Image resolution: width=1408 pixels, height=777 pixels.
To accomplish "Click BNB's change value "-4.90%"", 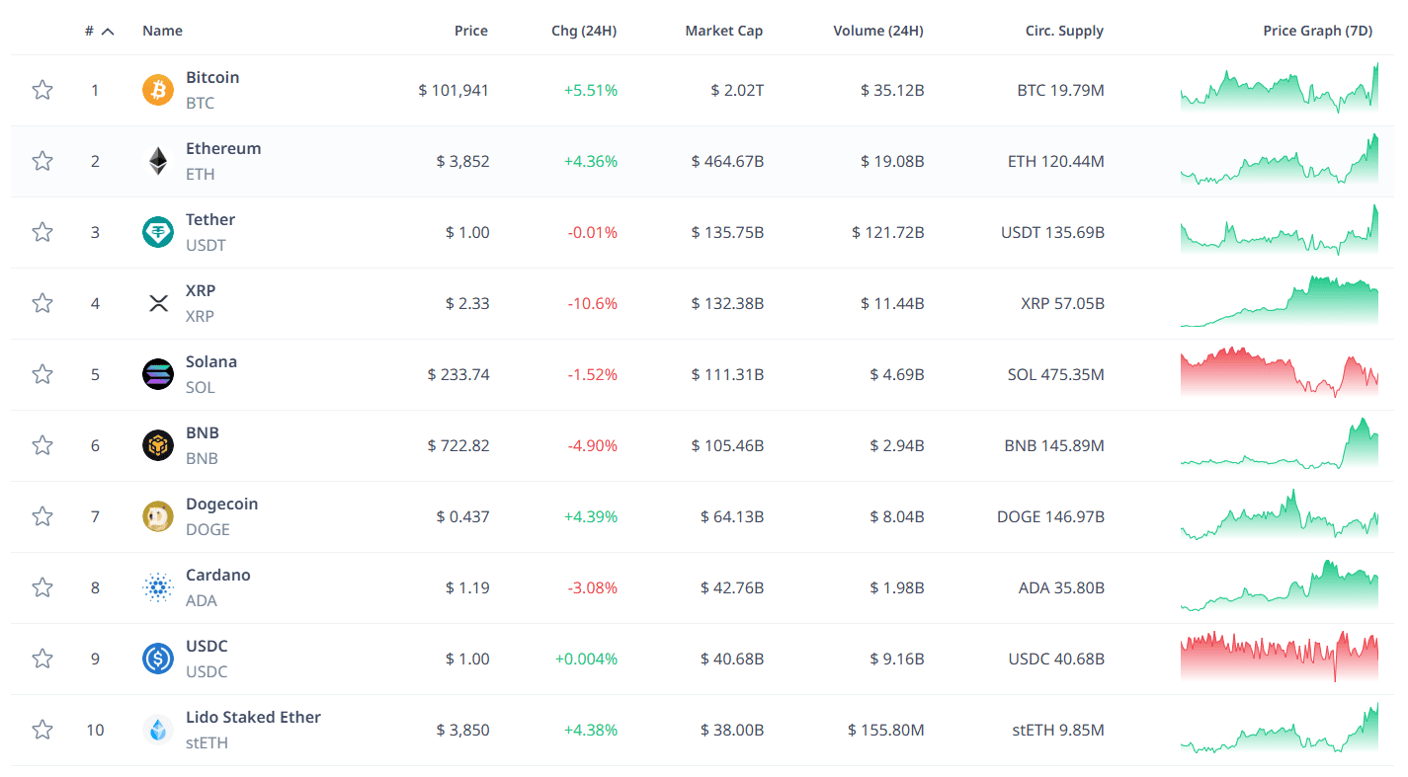I will 593,445.
